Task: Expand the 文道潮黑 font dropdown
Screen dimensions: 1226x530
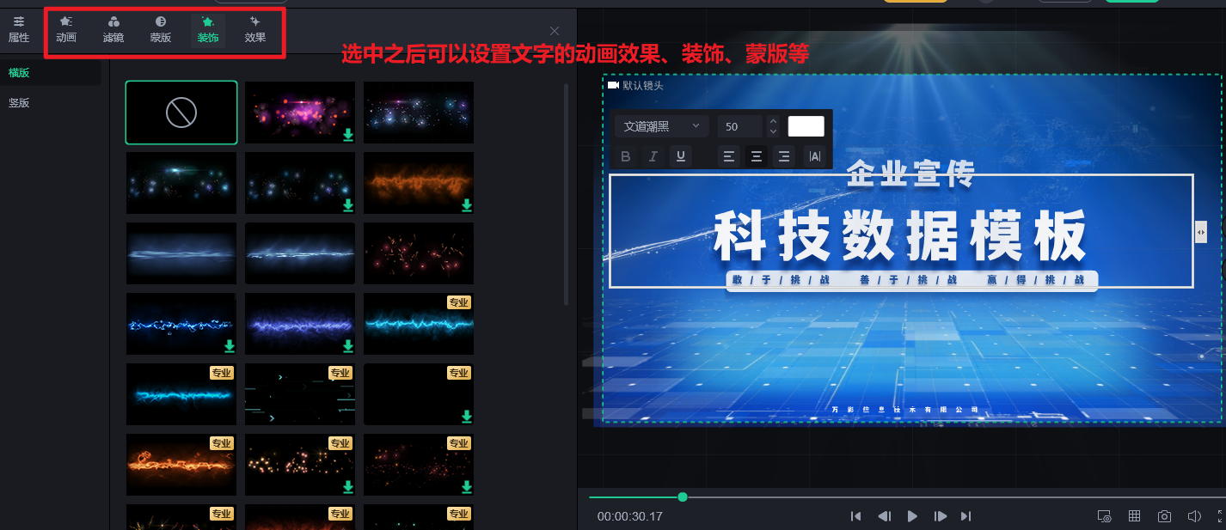Action: (662, 126)
